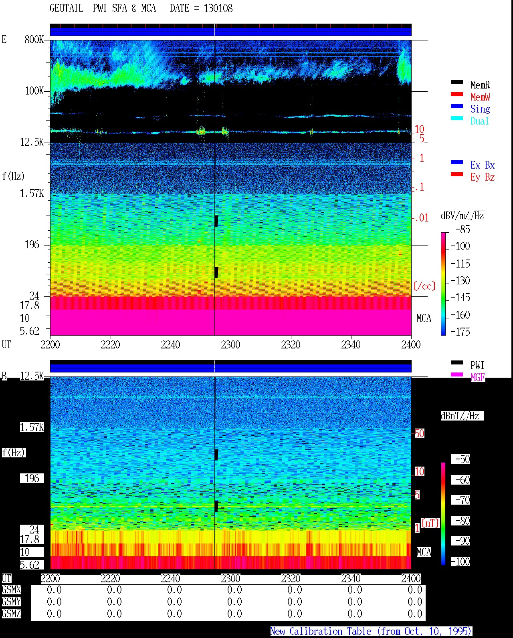
Task: Select the Ex Bx legend label
Action: 483,165
